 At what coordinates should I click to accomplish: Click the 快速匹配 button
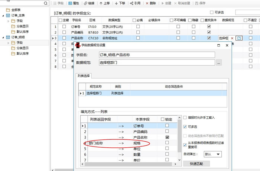196,164
